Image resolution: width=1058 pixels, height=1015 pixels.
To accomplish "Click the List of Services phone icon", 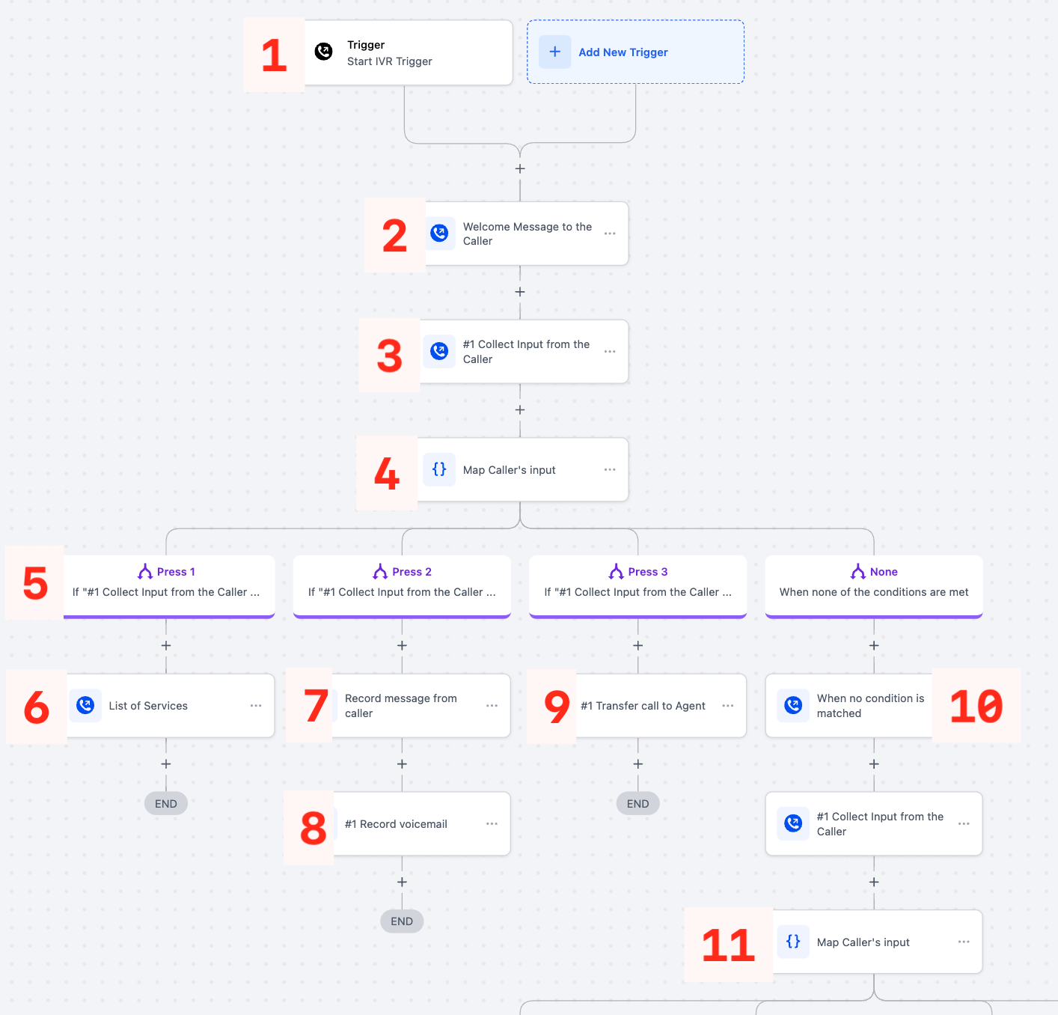I will pos(85,705).
